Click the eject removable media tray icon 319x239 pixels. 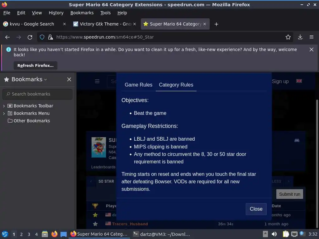point(265,234)
